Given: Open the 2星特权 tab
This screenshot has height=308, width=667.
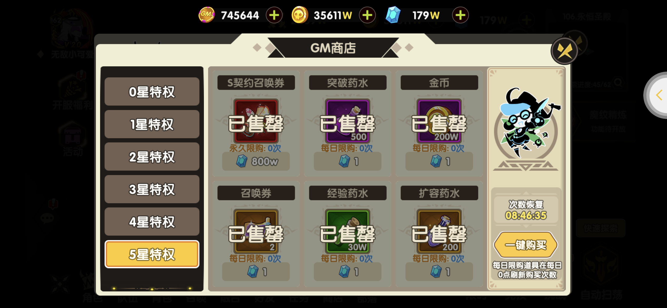Looking at the screenshot, I should pyautogui.click(x=152, y=157).
